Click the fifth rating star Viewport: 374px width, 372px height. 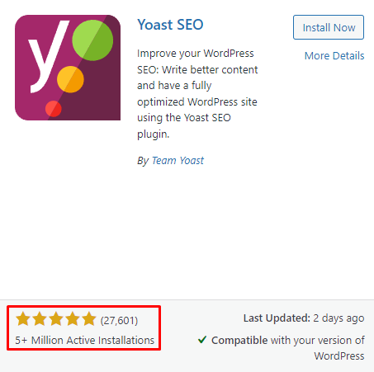tap(89, 318)
